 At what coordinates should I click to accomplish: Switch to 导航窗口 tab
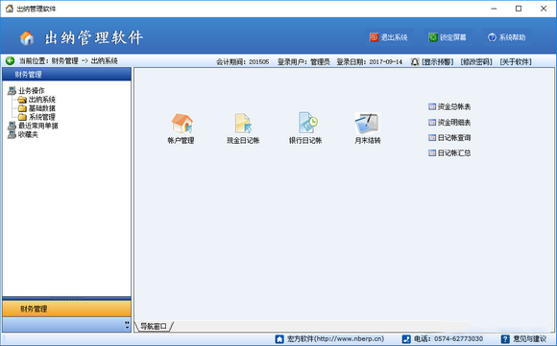click(x=154, y=326)
